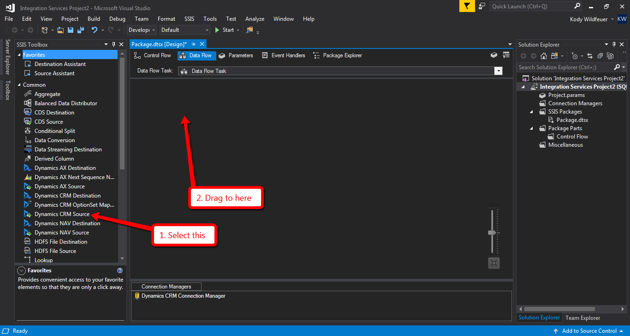Collapse the Package Parts node
This screenshot has height=336, width=630.
click(532, 128)
